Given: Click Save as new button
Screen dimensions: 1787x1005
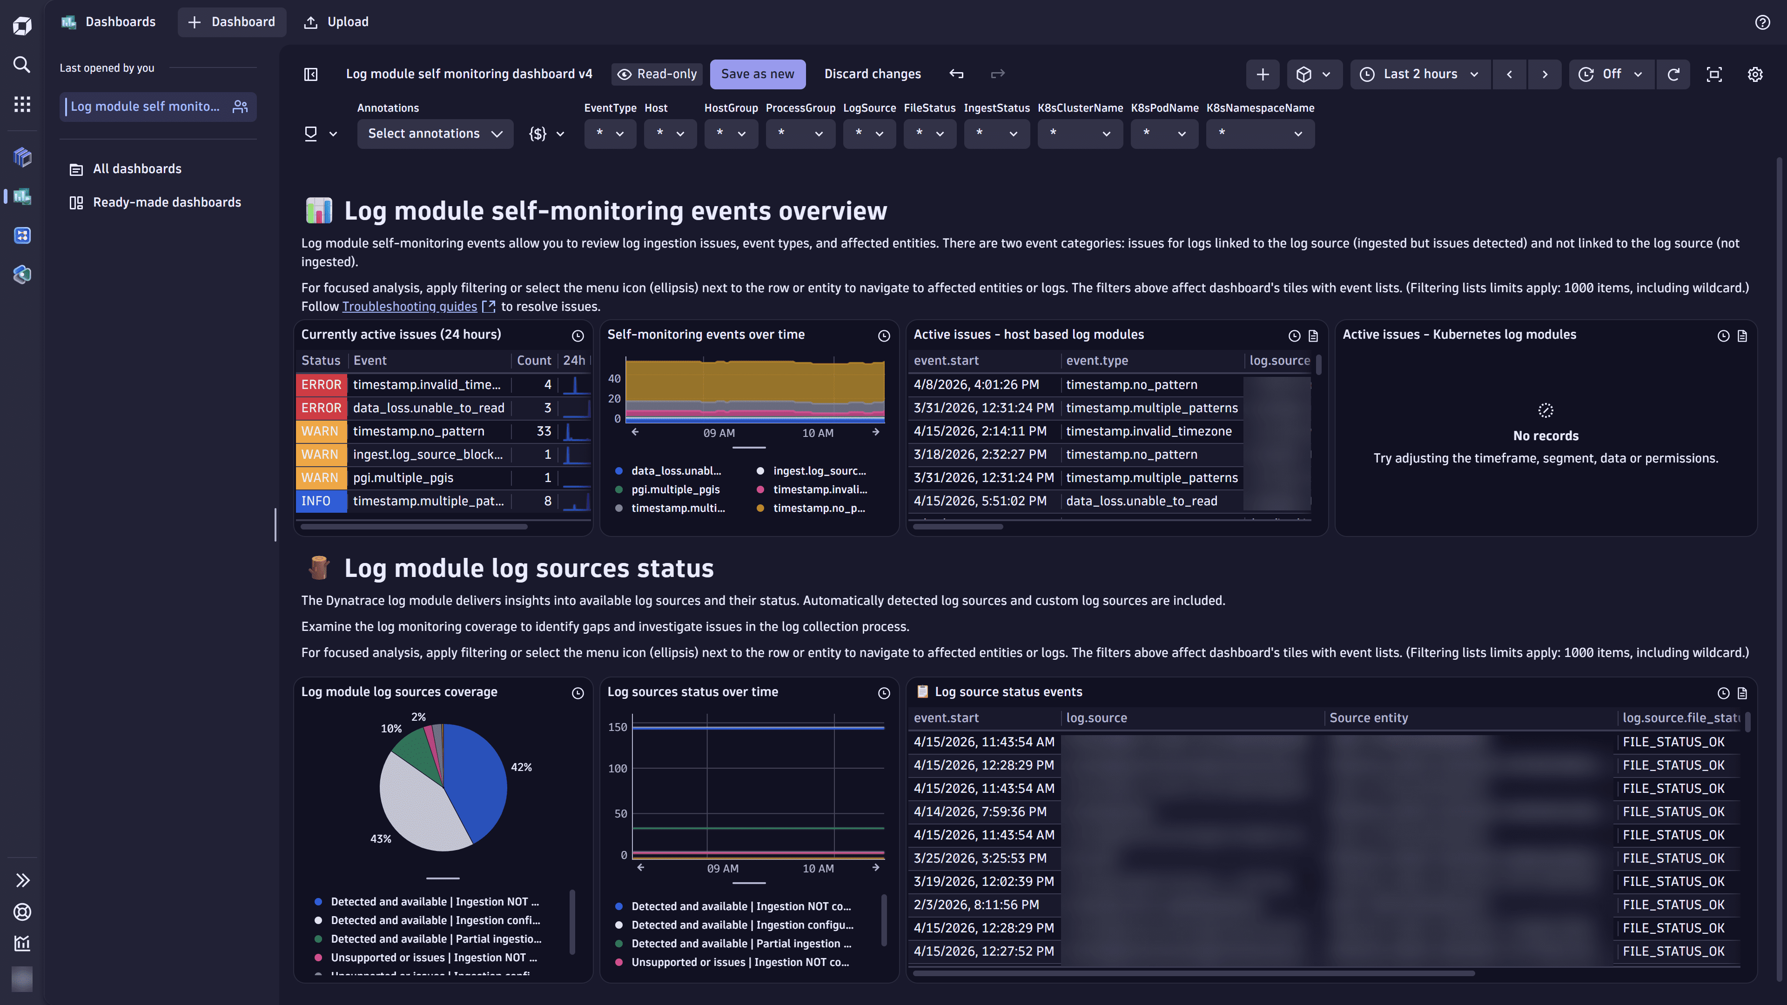Looking at the screenshot, I should pyautogui.click(x=758, y=74).
